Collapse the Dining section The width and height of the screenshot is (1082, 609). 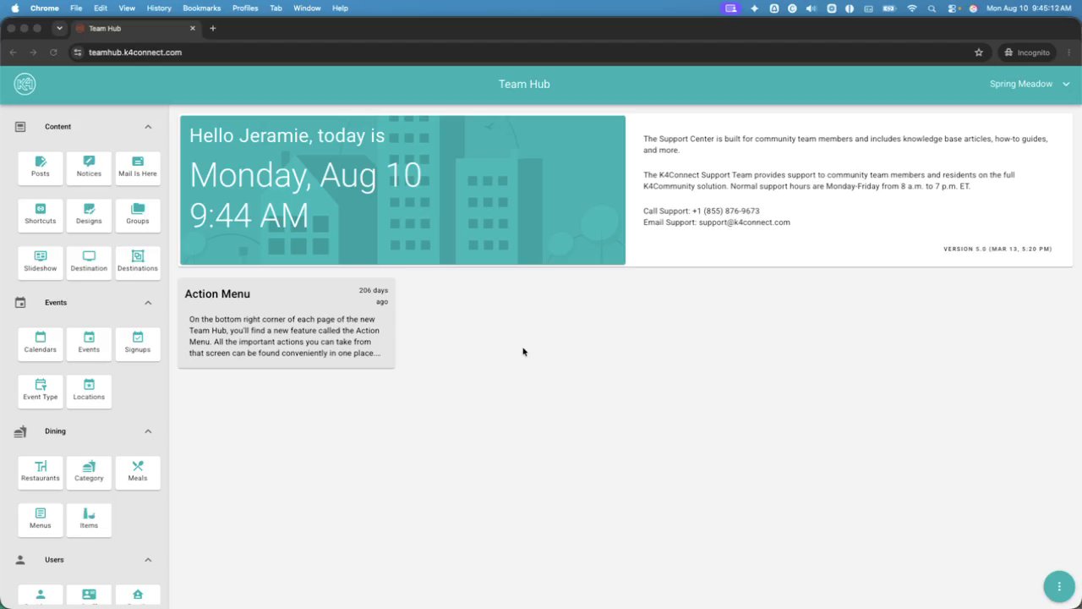point(148,431)
